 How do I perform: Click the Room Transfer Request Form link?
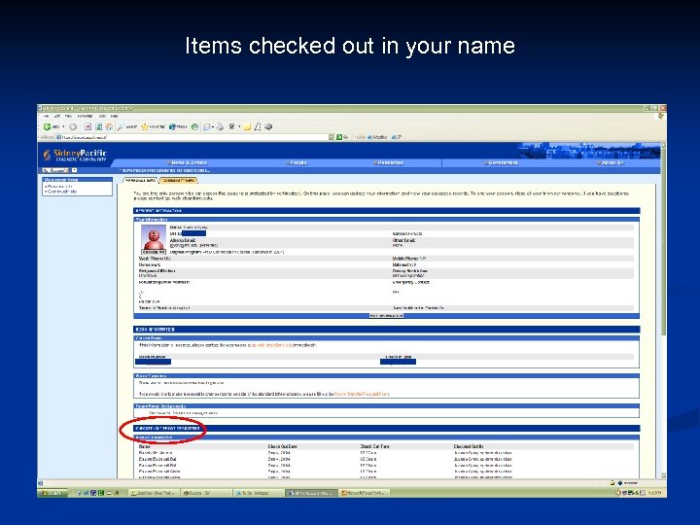[362, 394]
